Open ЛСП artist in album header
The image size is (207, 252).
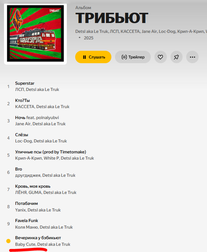[114, 31]
